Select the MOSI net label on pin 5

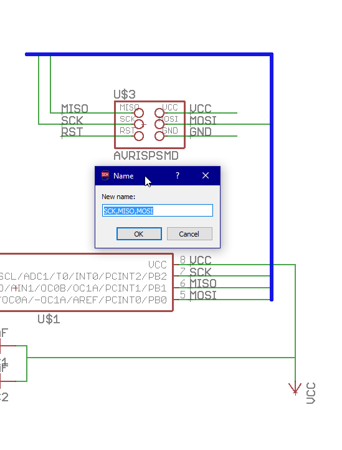[x=203, y=295]
